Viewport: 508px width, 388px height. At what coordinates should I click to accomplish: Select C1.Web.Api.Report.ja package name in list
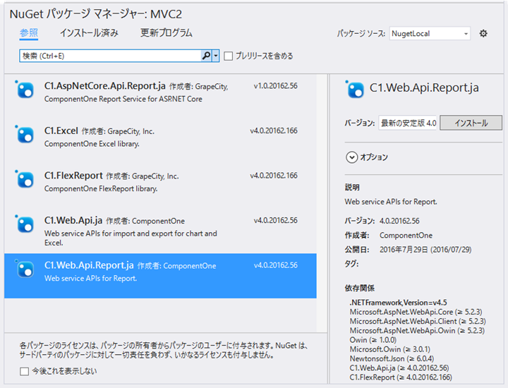89,265
